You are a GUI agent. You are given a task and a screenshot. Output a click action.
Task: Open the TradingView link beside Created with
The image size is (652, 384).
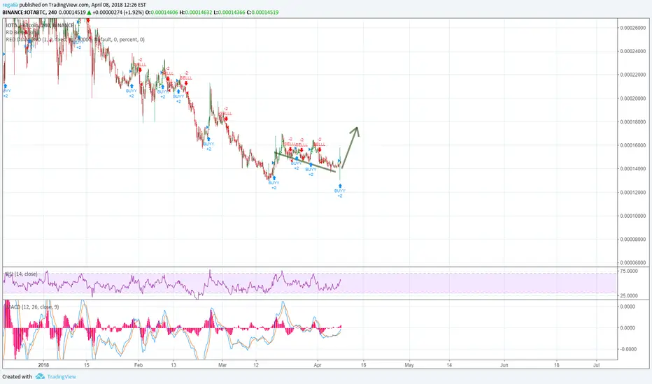[x=62, y=376]
